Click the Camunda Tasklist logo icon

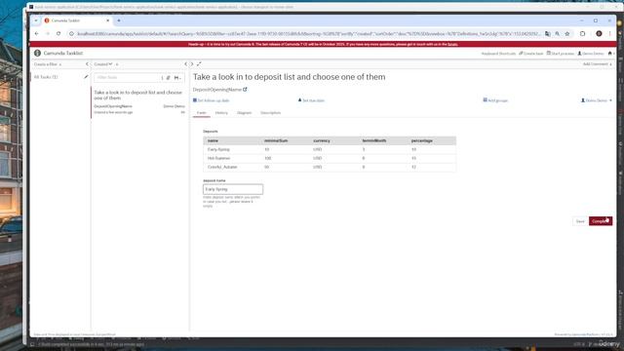tap(37, 53)
